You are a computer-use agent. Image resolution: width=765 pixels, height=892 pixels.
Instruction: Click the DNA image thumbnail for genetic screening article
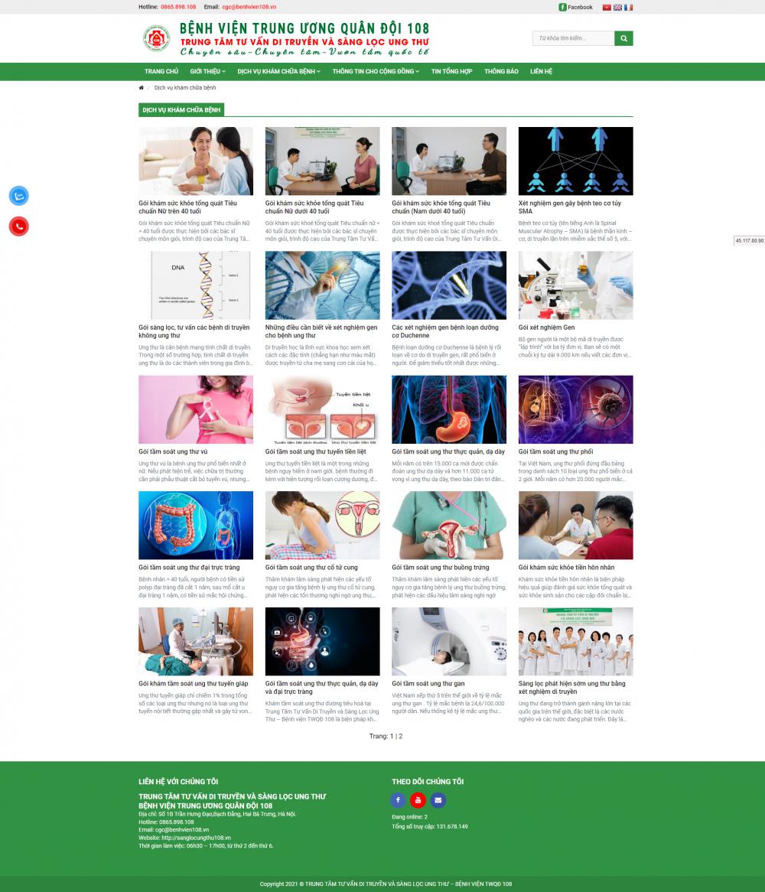pyautogui.click(x=196, y=285)
